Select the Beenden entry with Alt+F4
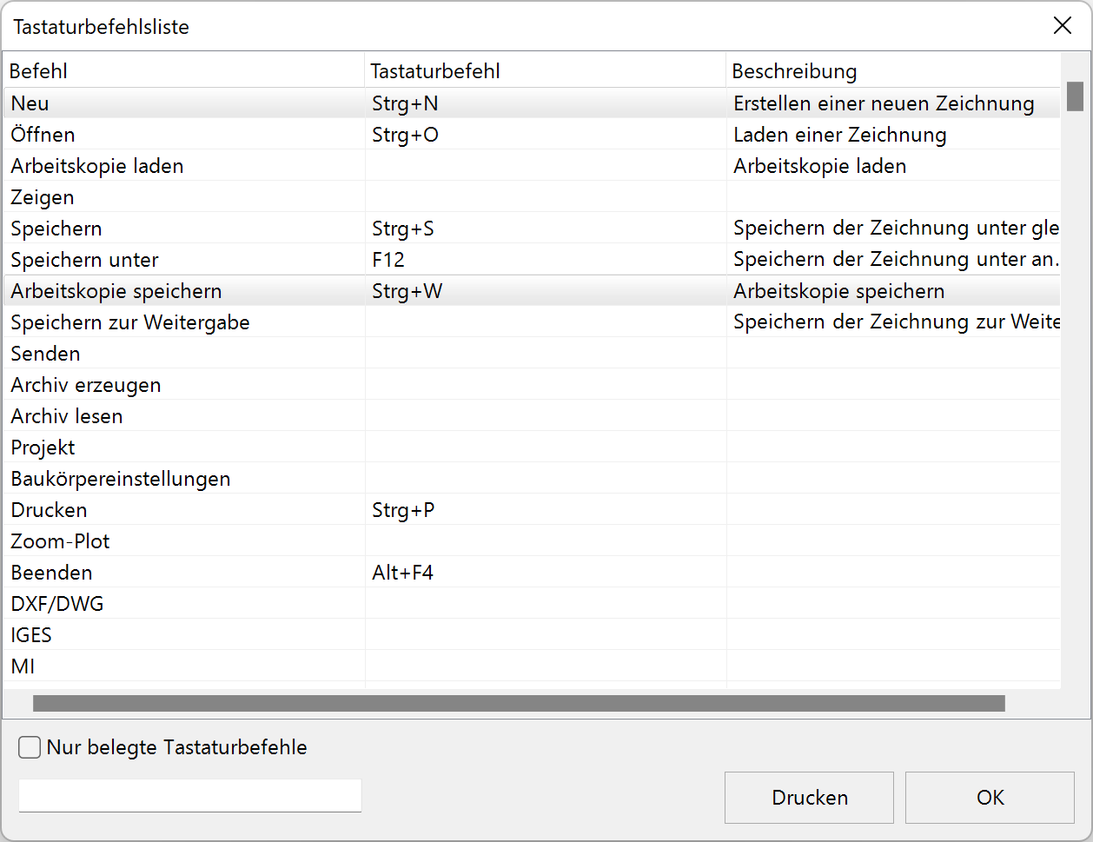1093x842 pixels. tap(174, 572)
